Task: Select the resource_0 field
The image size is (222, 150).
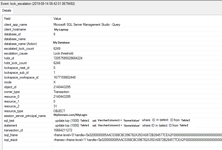Action: coord(12,97)
